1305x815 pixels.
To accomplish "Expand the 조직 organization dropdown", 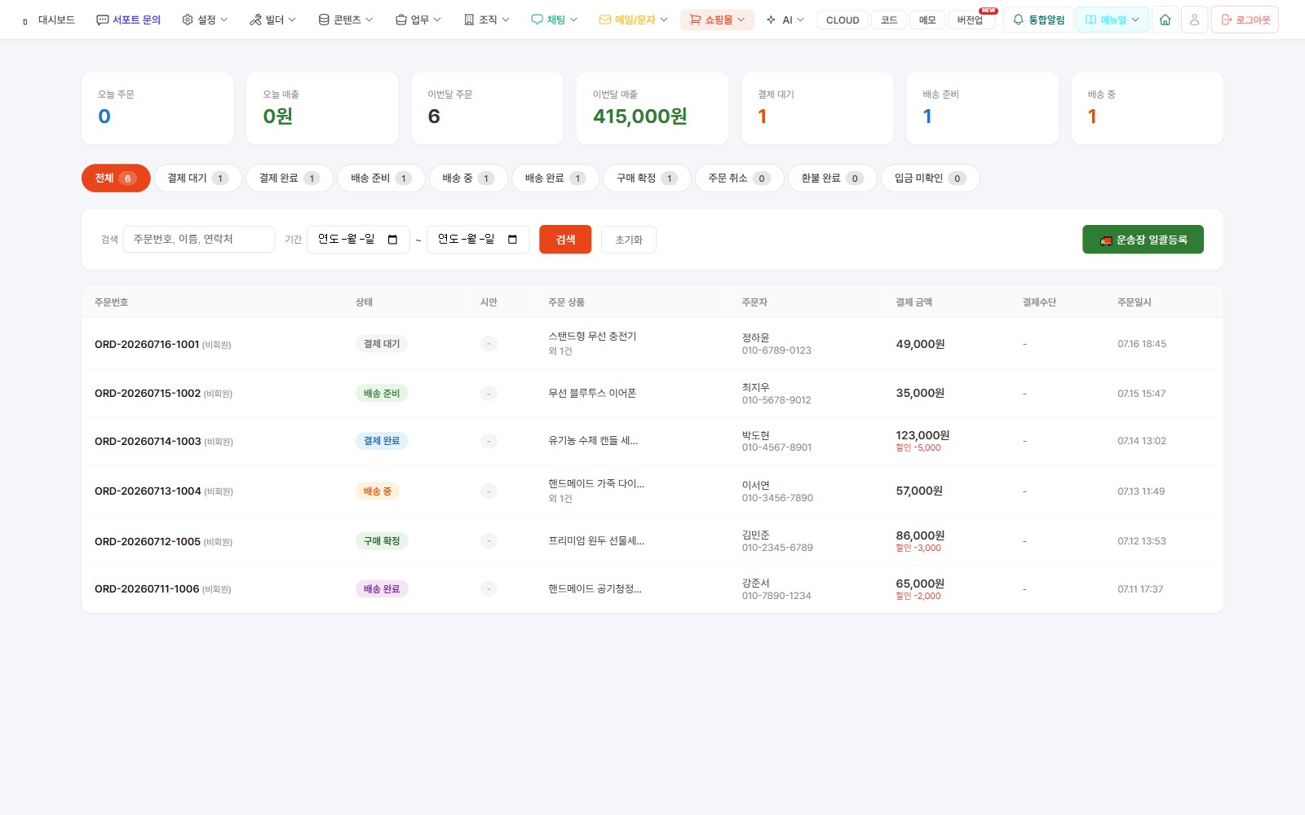I will coord(486,20).
